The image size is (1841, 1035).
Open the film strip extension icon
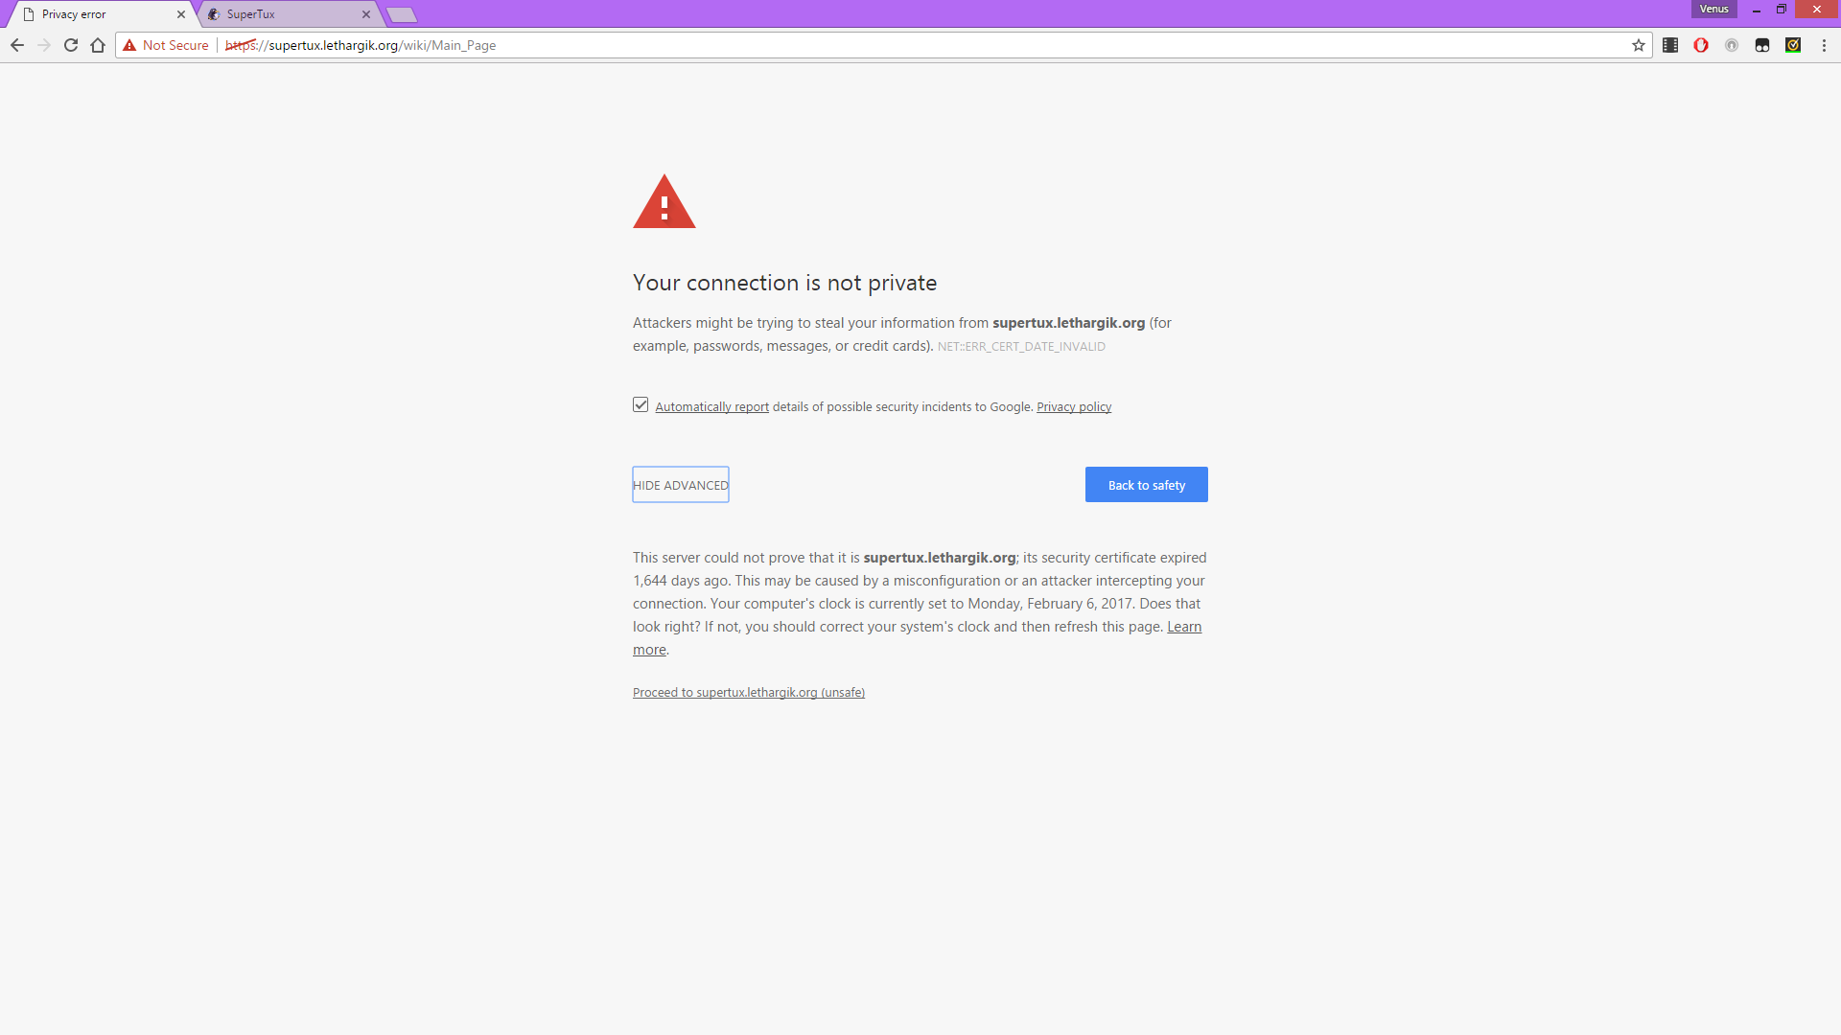pyautogui.click(x=1670, y=45)
